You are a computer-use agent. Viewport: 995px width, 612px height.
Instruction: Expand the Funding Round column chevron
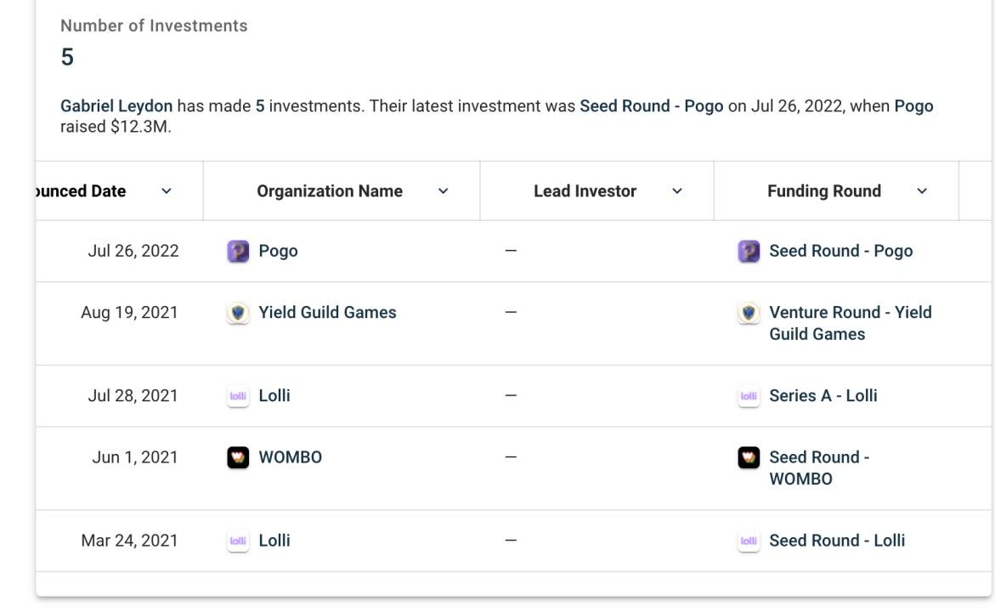(922, 192)
